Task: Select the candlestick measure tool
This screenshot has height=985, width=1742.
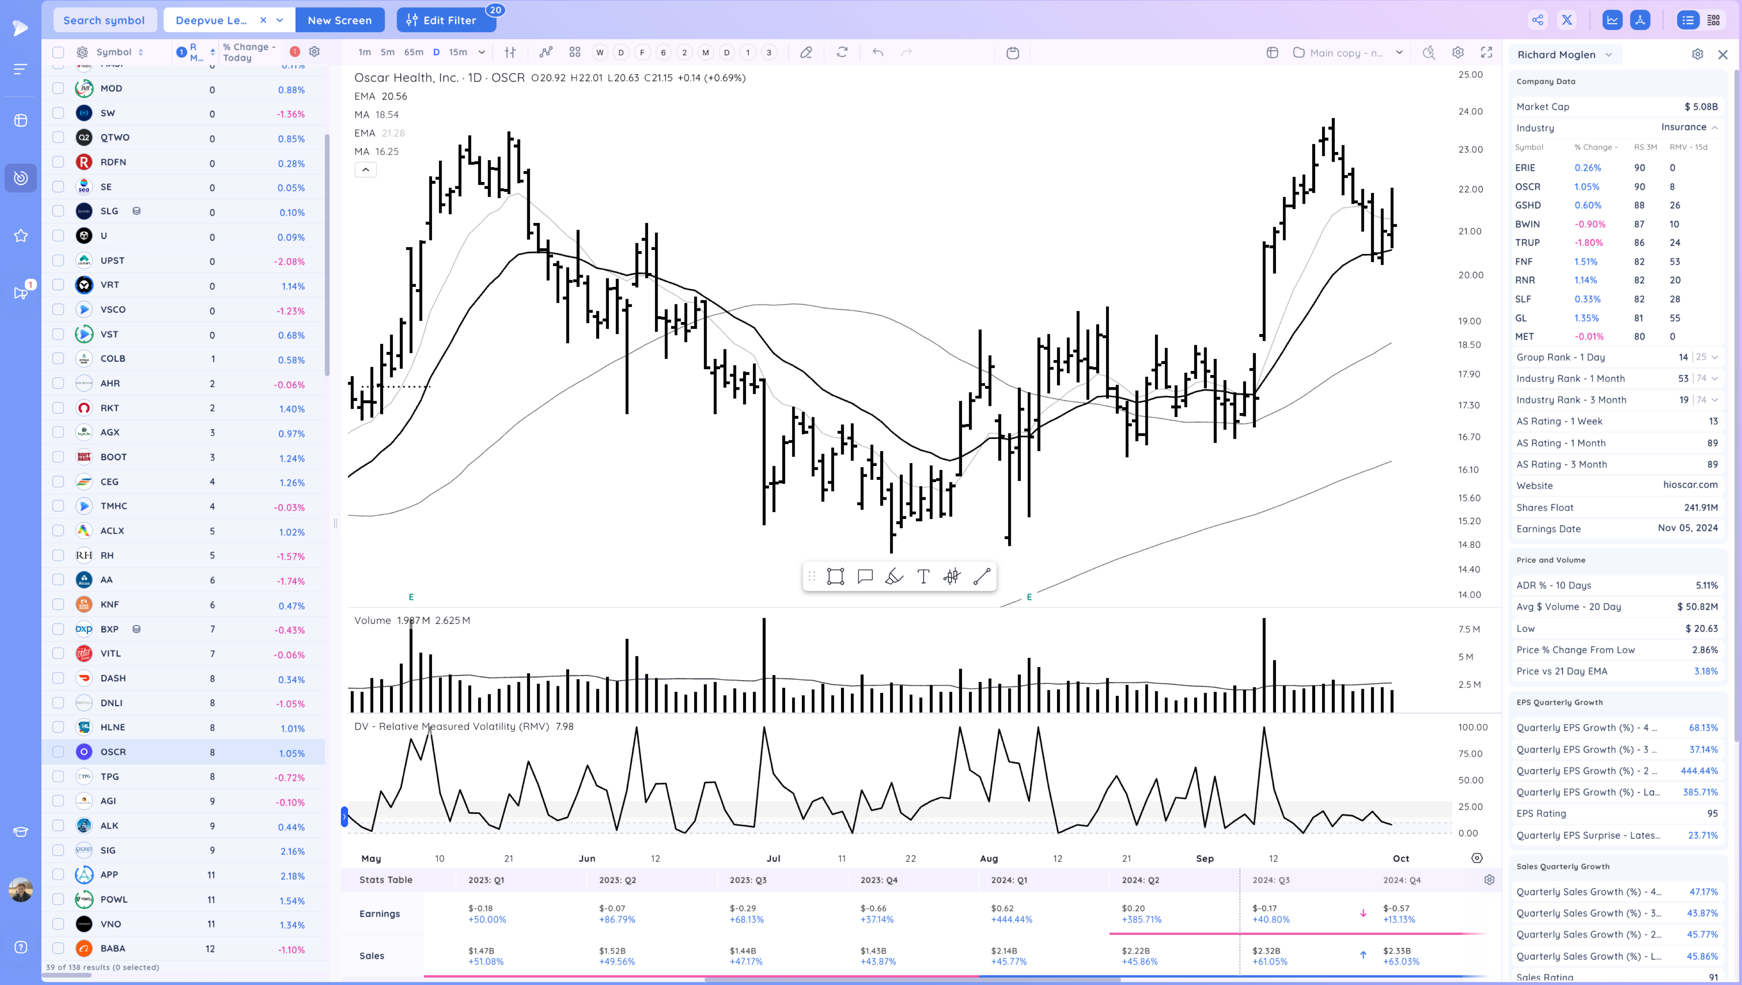Action: 952,577
